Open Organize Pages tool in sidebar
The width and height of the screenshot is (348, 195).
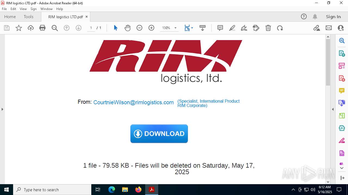pyautogui.click(x=342, y=66)
